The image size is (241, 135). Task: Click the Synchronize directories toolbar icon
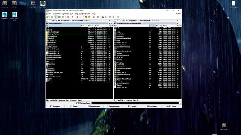(110, 17)
